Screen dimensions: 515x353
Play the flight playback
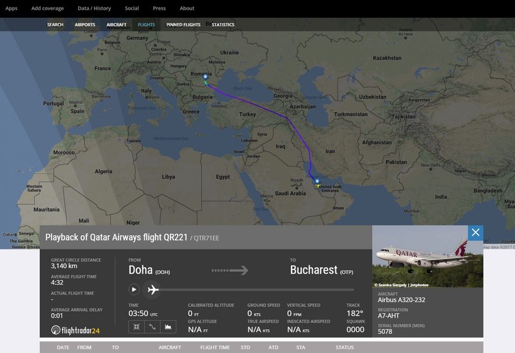click(134, 290)
